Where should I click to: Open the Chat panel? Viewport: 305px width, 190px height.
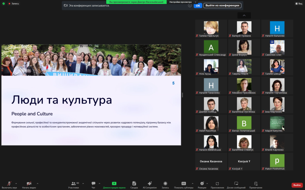(94, 183)
